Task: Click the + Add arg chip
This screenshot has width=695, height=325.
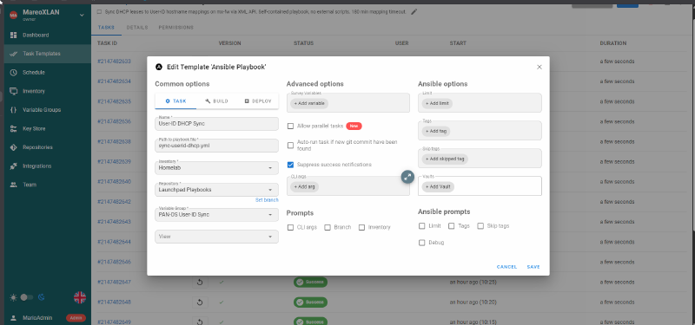Action: tap(305, 187)
